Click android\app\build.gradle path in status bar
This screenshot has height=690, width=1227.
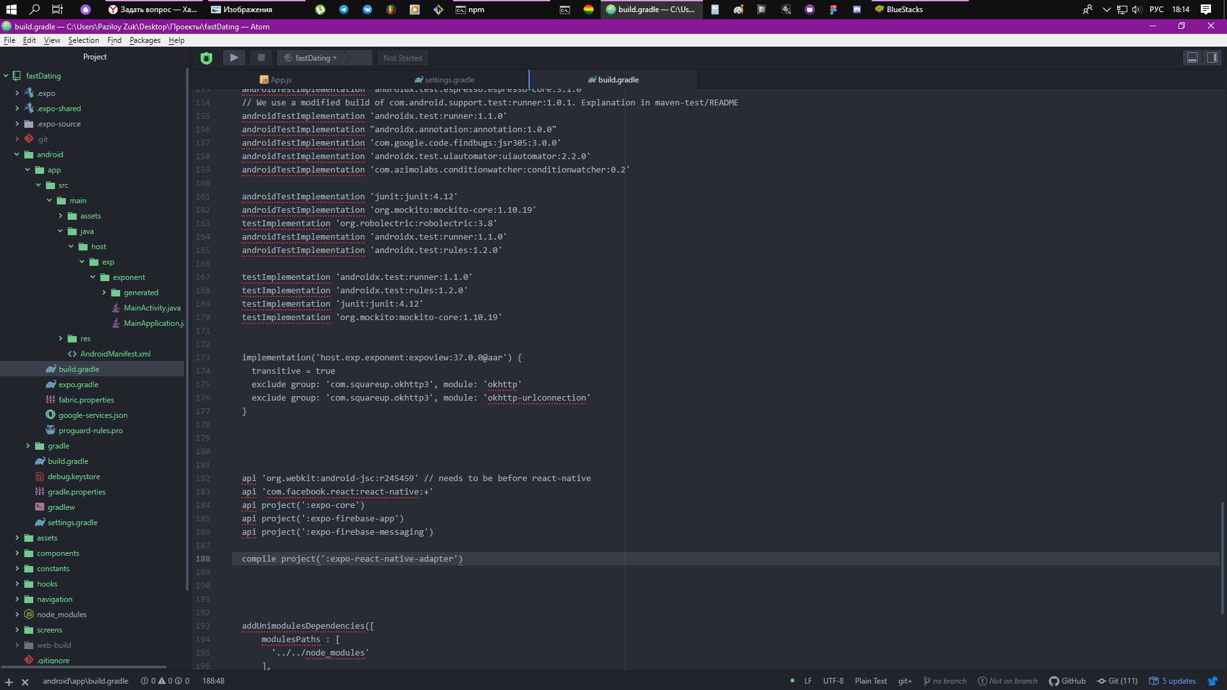click(86, 681)
